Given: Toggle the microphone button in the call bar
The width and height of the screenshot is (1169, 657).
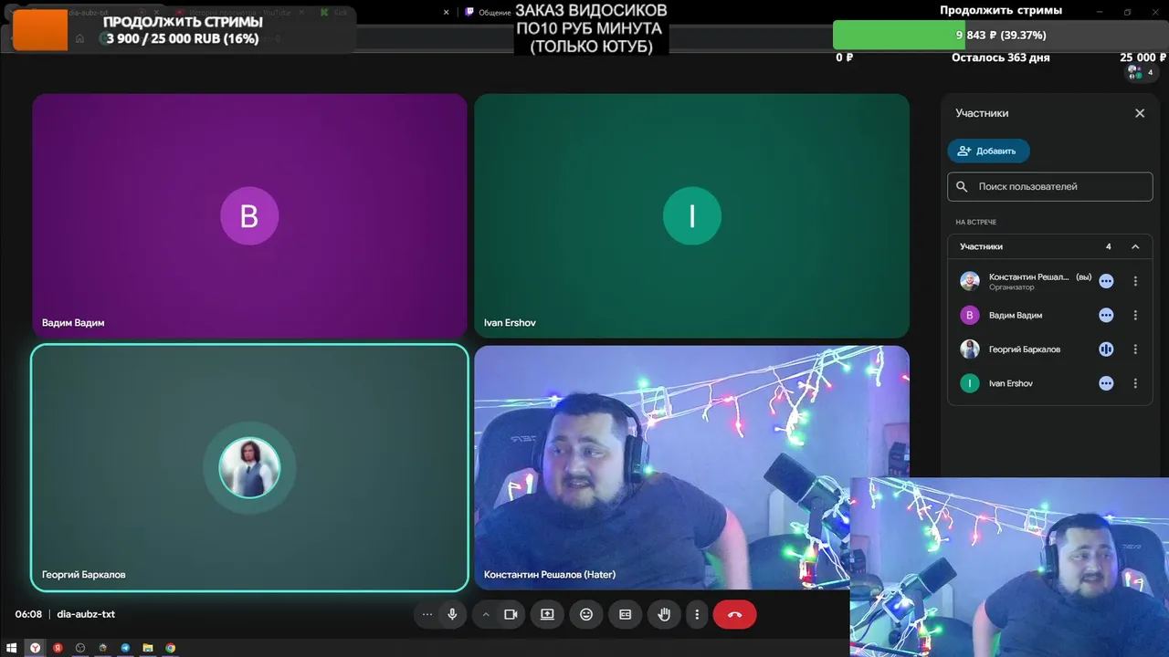Looking at the screenshot, I should tap(452, 614).
